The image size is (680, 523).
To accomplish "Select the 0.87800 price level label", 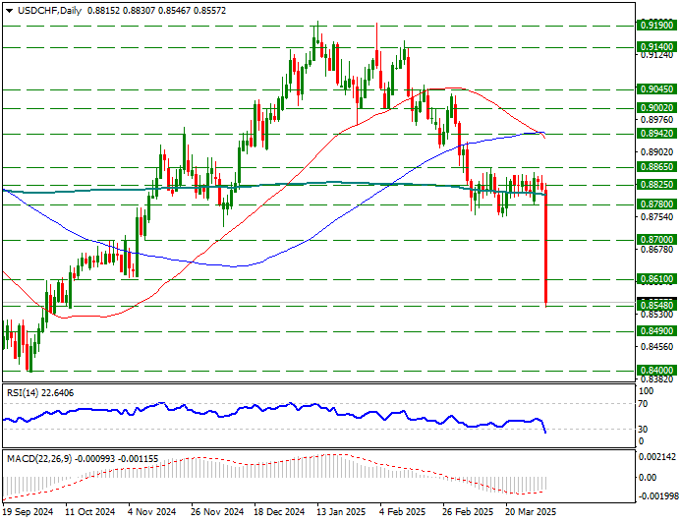I will [657, 204].
